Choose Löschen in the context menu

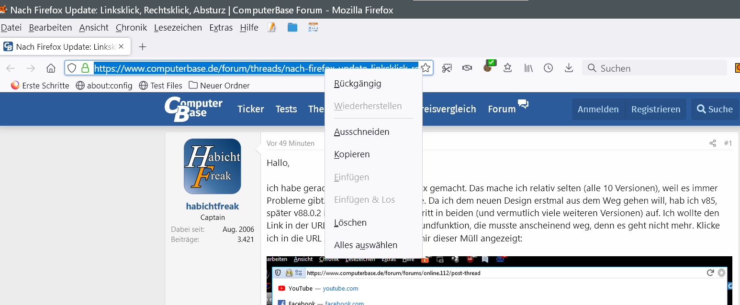(373, 223)
